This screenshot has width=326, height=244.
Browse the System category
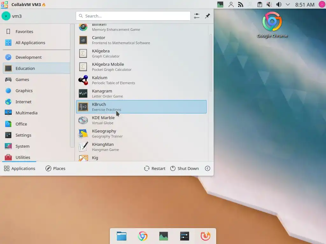point(37,146)
